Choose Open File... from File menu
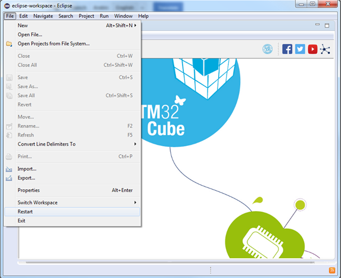The height and width of the screenshot is (278, 341). click(x=72, y=34)
